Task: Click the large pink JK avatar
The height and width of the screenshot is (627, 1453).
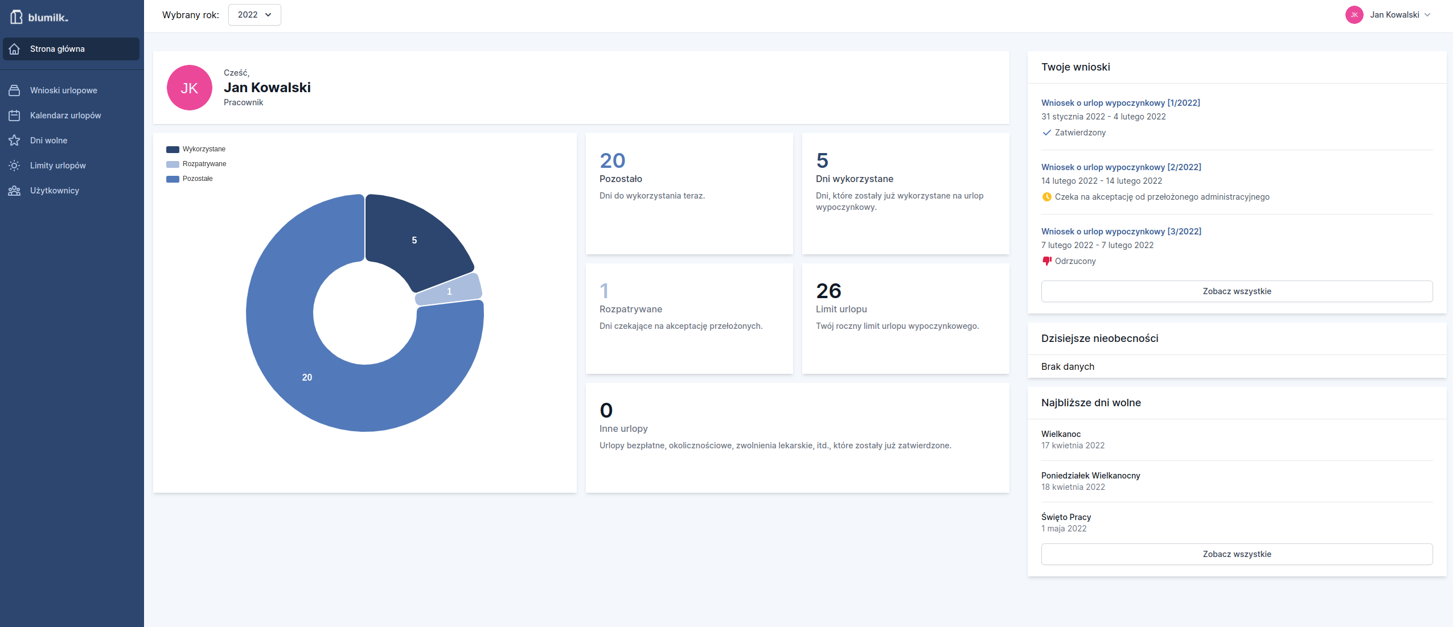Action: pos(190,88)
